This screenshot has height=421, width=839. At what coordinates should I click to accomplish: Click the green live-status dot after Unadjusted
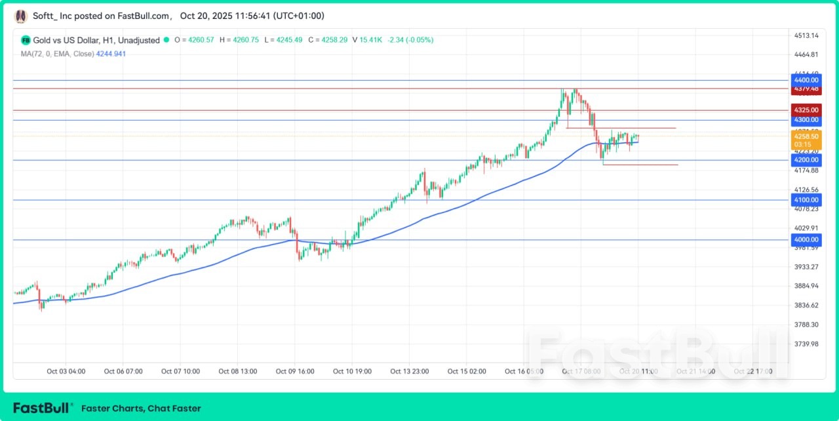(167, 40)
